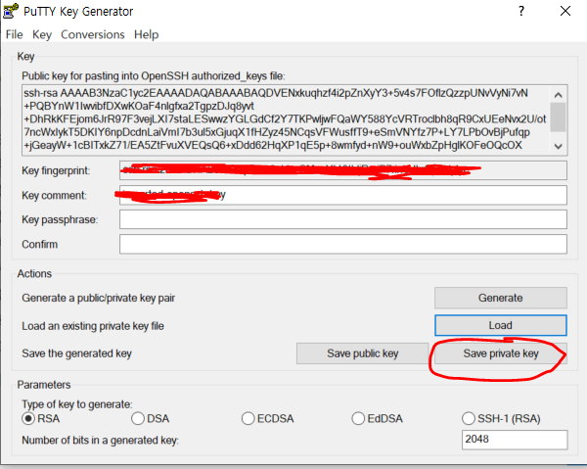The width and height of the screenshot is (587, 469).
Task: Open the Conversions menu
Action: coord(93,34)
